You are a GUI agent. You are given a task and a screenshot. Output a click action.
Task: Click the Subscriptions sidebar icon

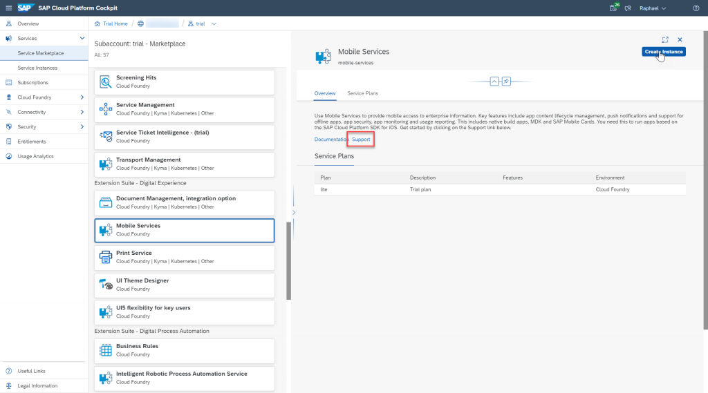[x=8, y=83]
